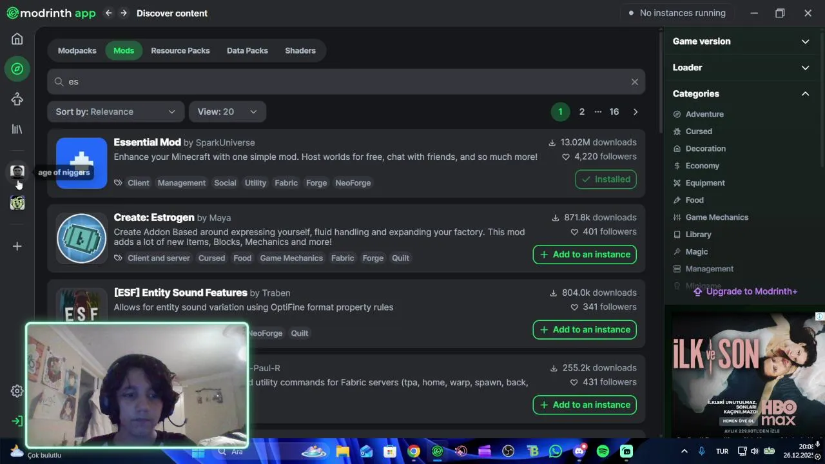
Task: Go back with the left arrow
Action: tap(108, 13)
